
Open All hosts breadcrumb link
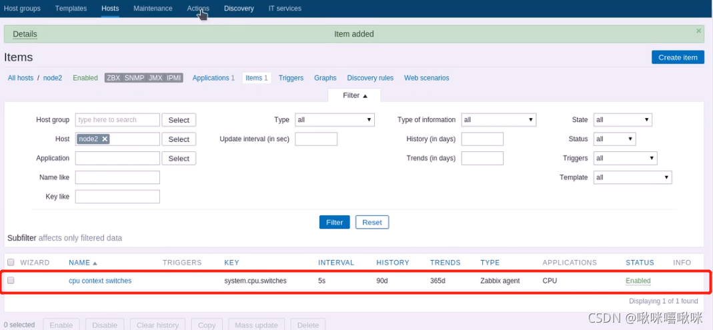21,78
